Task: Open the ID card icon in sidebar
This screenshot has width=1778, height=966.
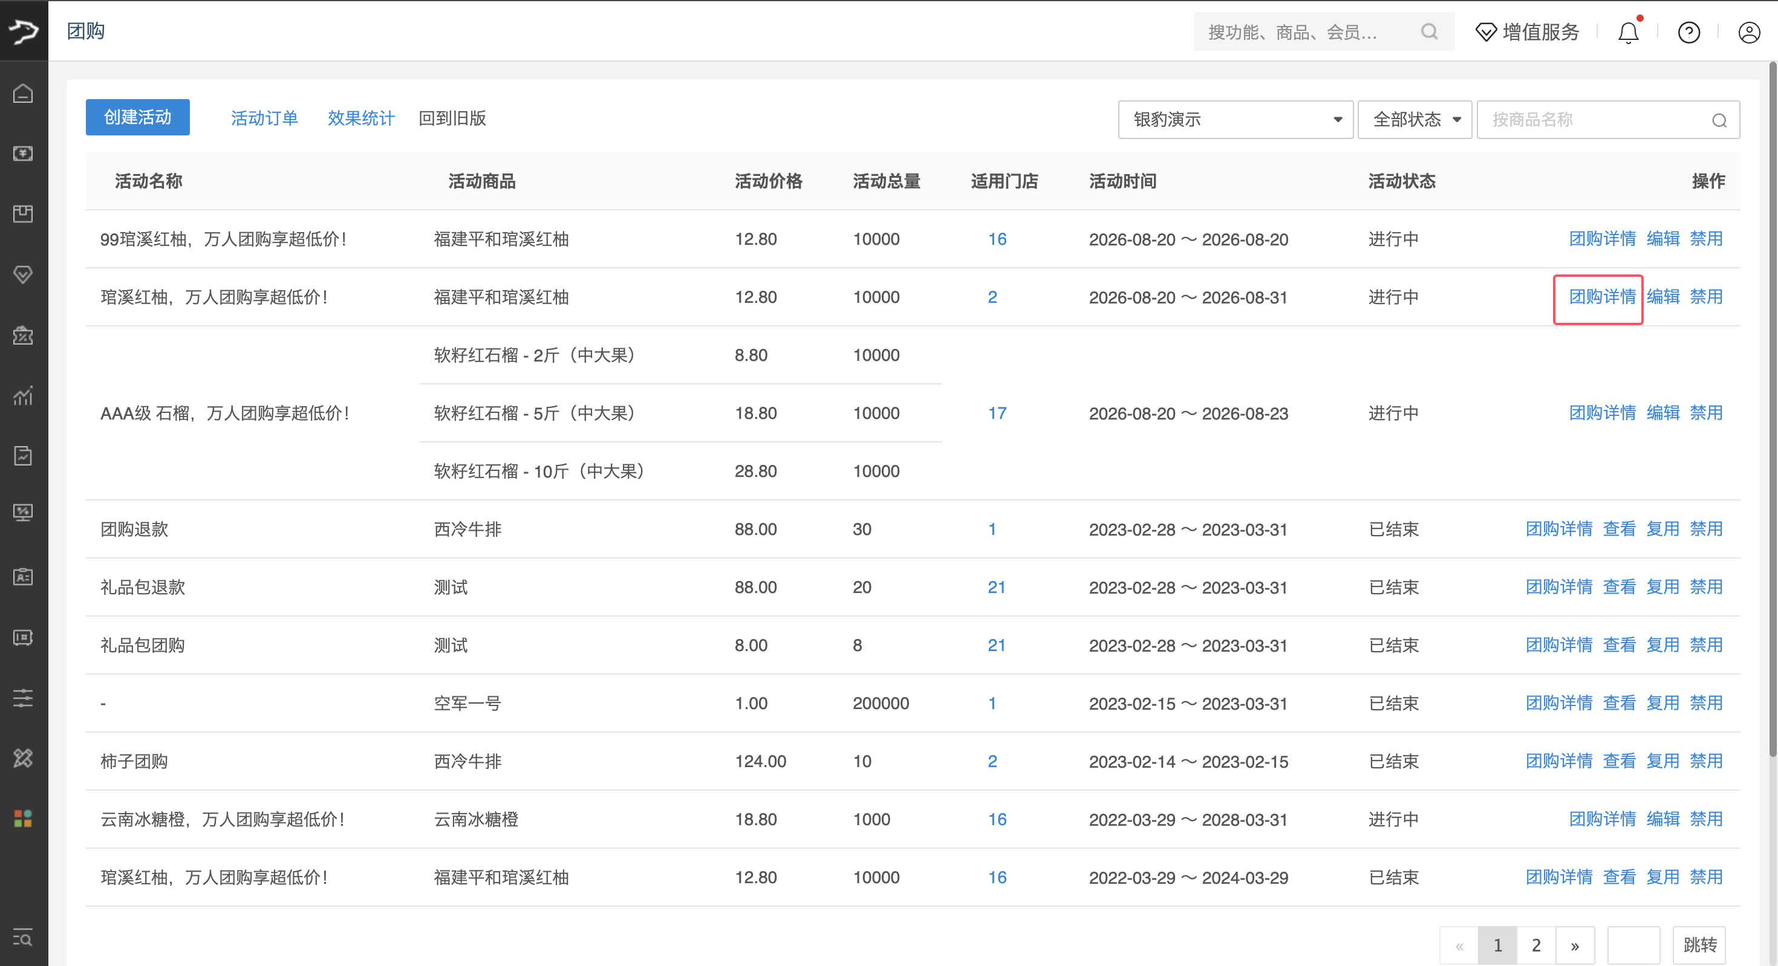Action: pyautogui.click(x=24, y=576)
